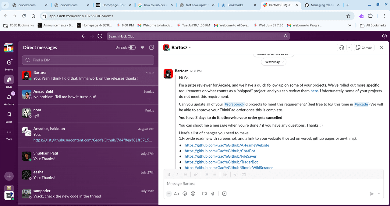Start a huddle with the headphones icon
This screenshot has width=390, height=206.
[342, 47]
